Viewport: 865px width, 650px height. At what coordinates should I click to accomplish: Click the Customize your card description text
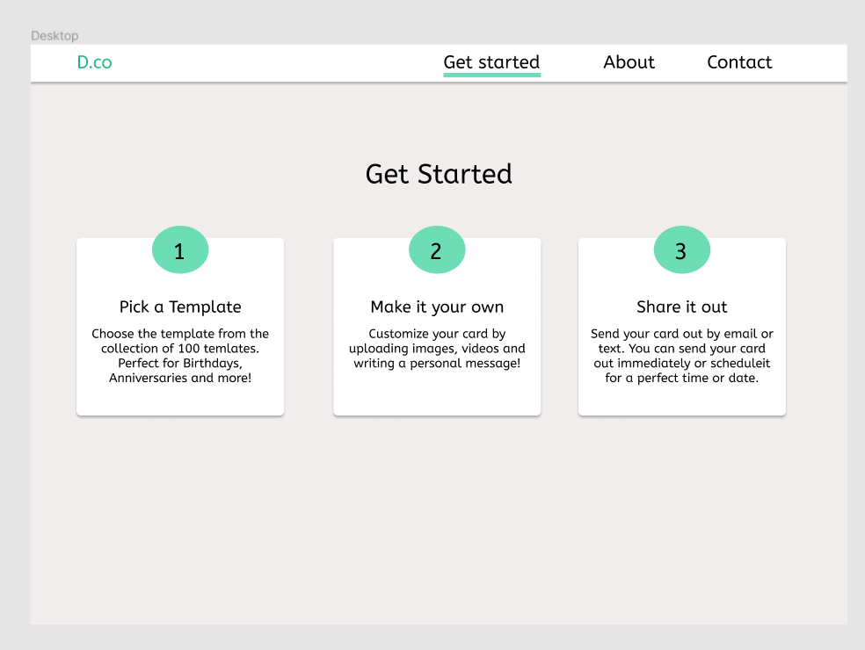click(437, 348)
